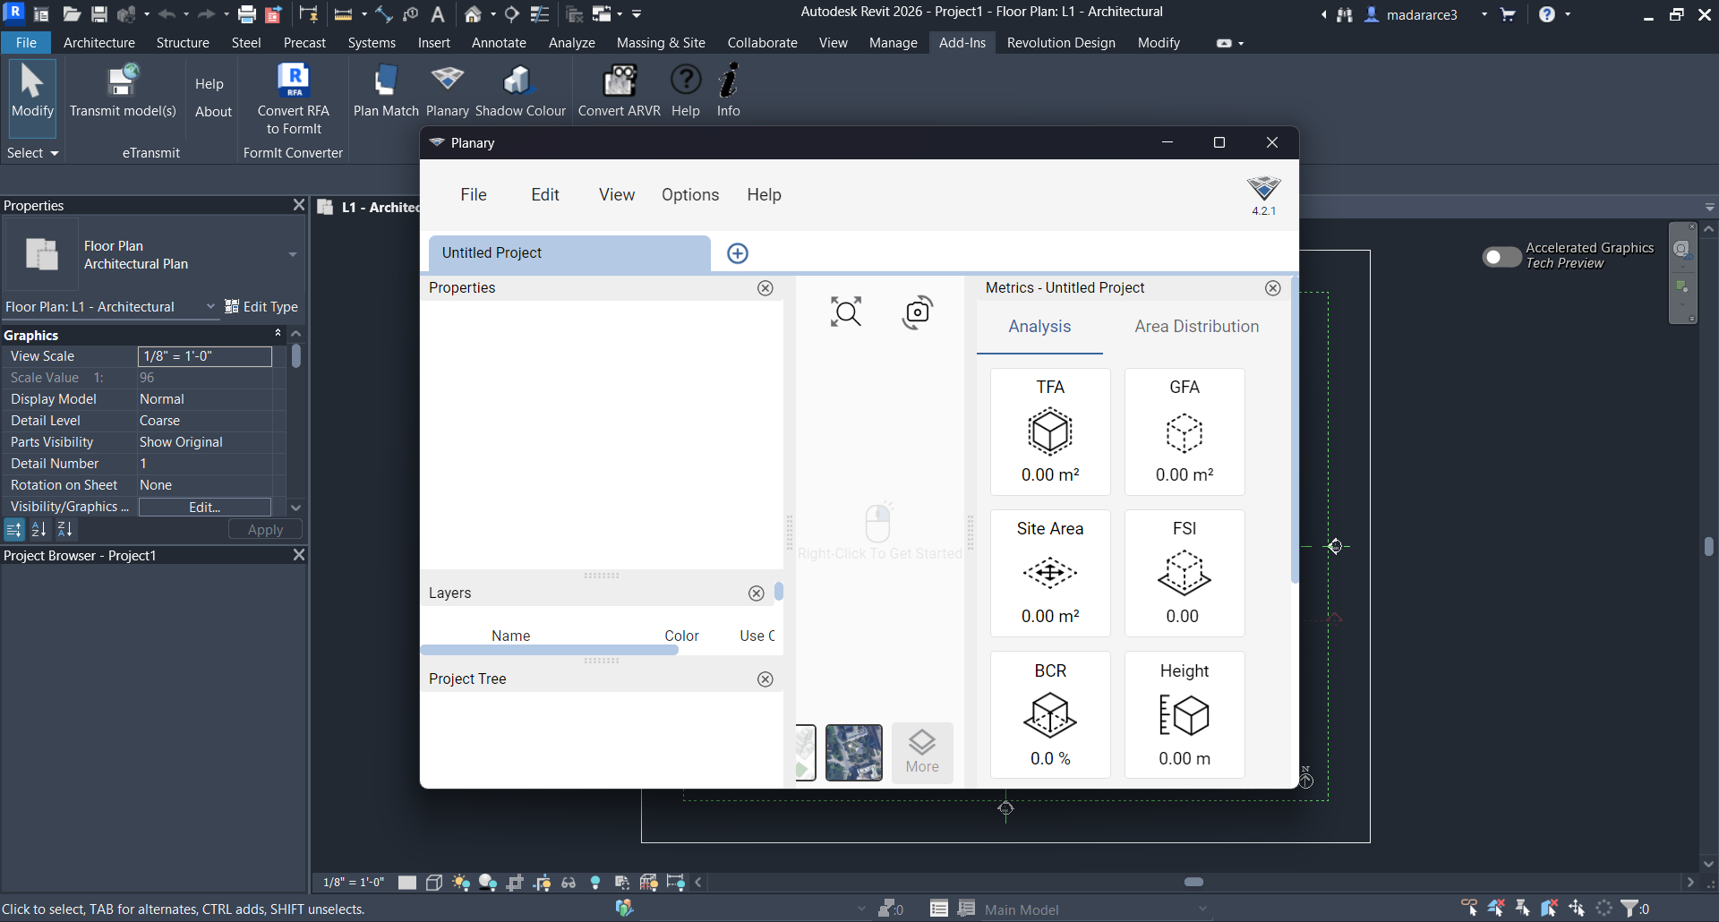Click Edit... for Visibility/Graphics overrides
The width and height of the screenshot is (1719, 922).
point(205,508)
